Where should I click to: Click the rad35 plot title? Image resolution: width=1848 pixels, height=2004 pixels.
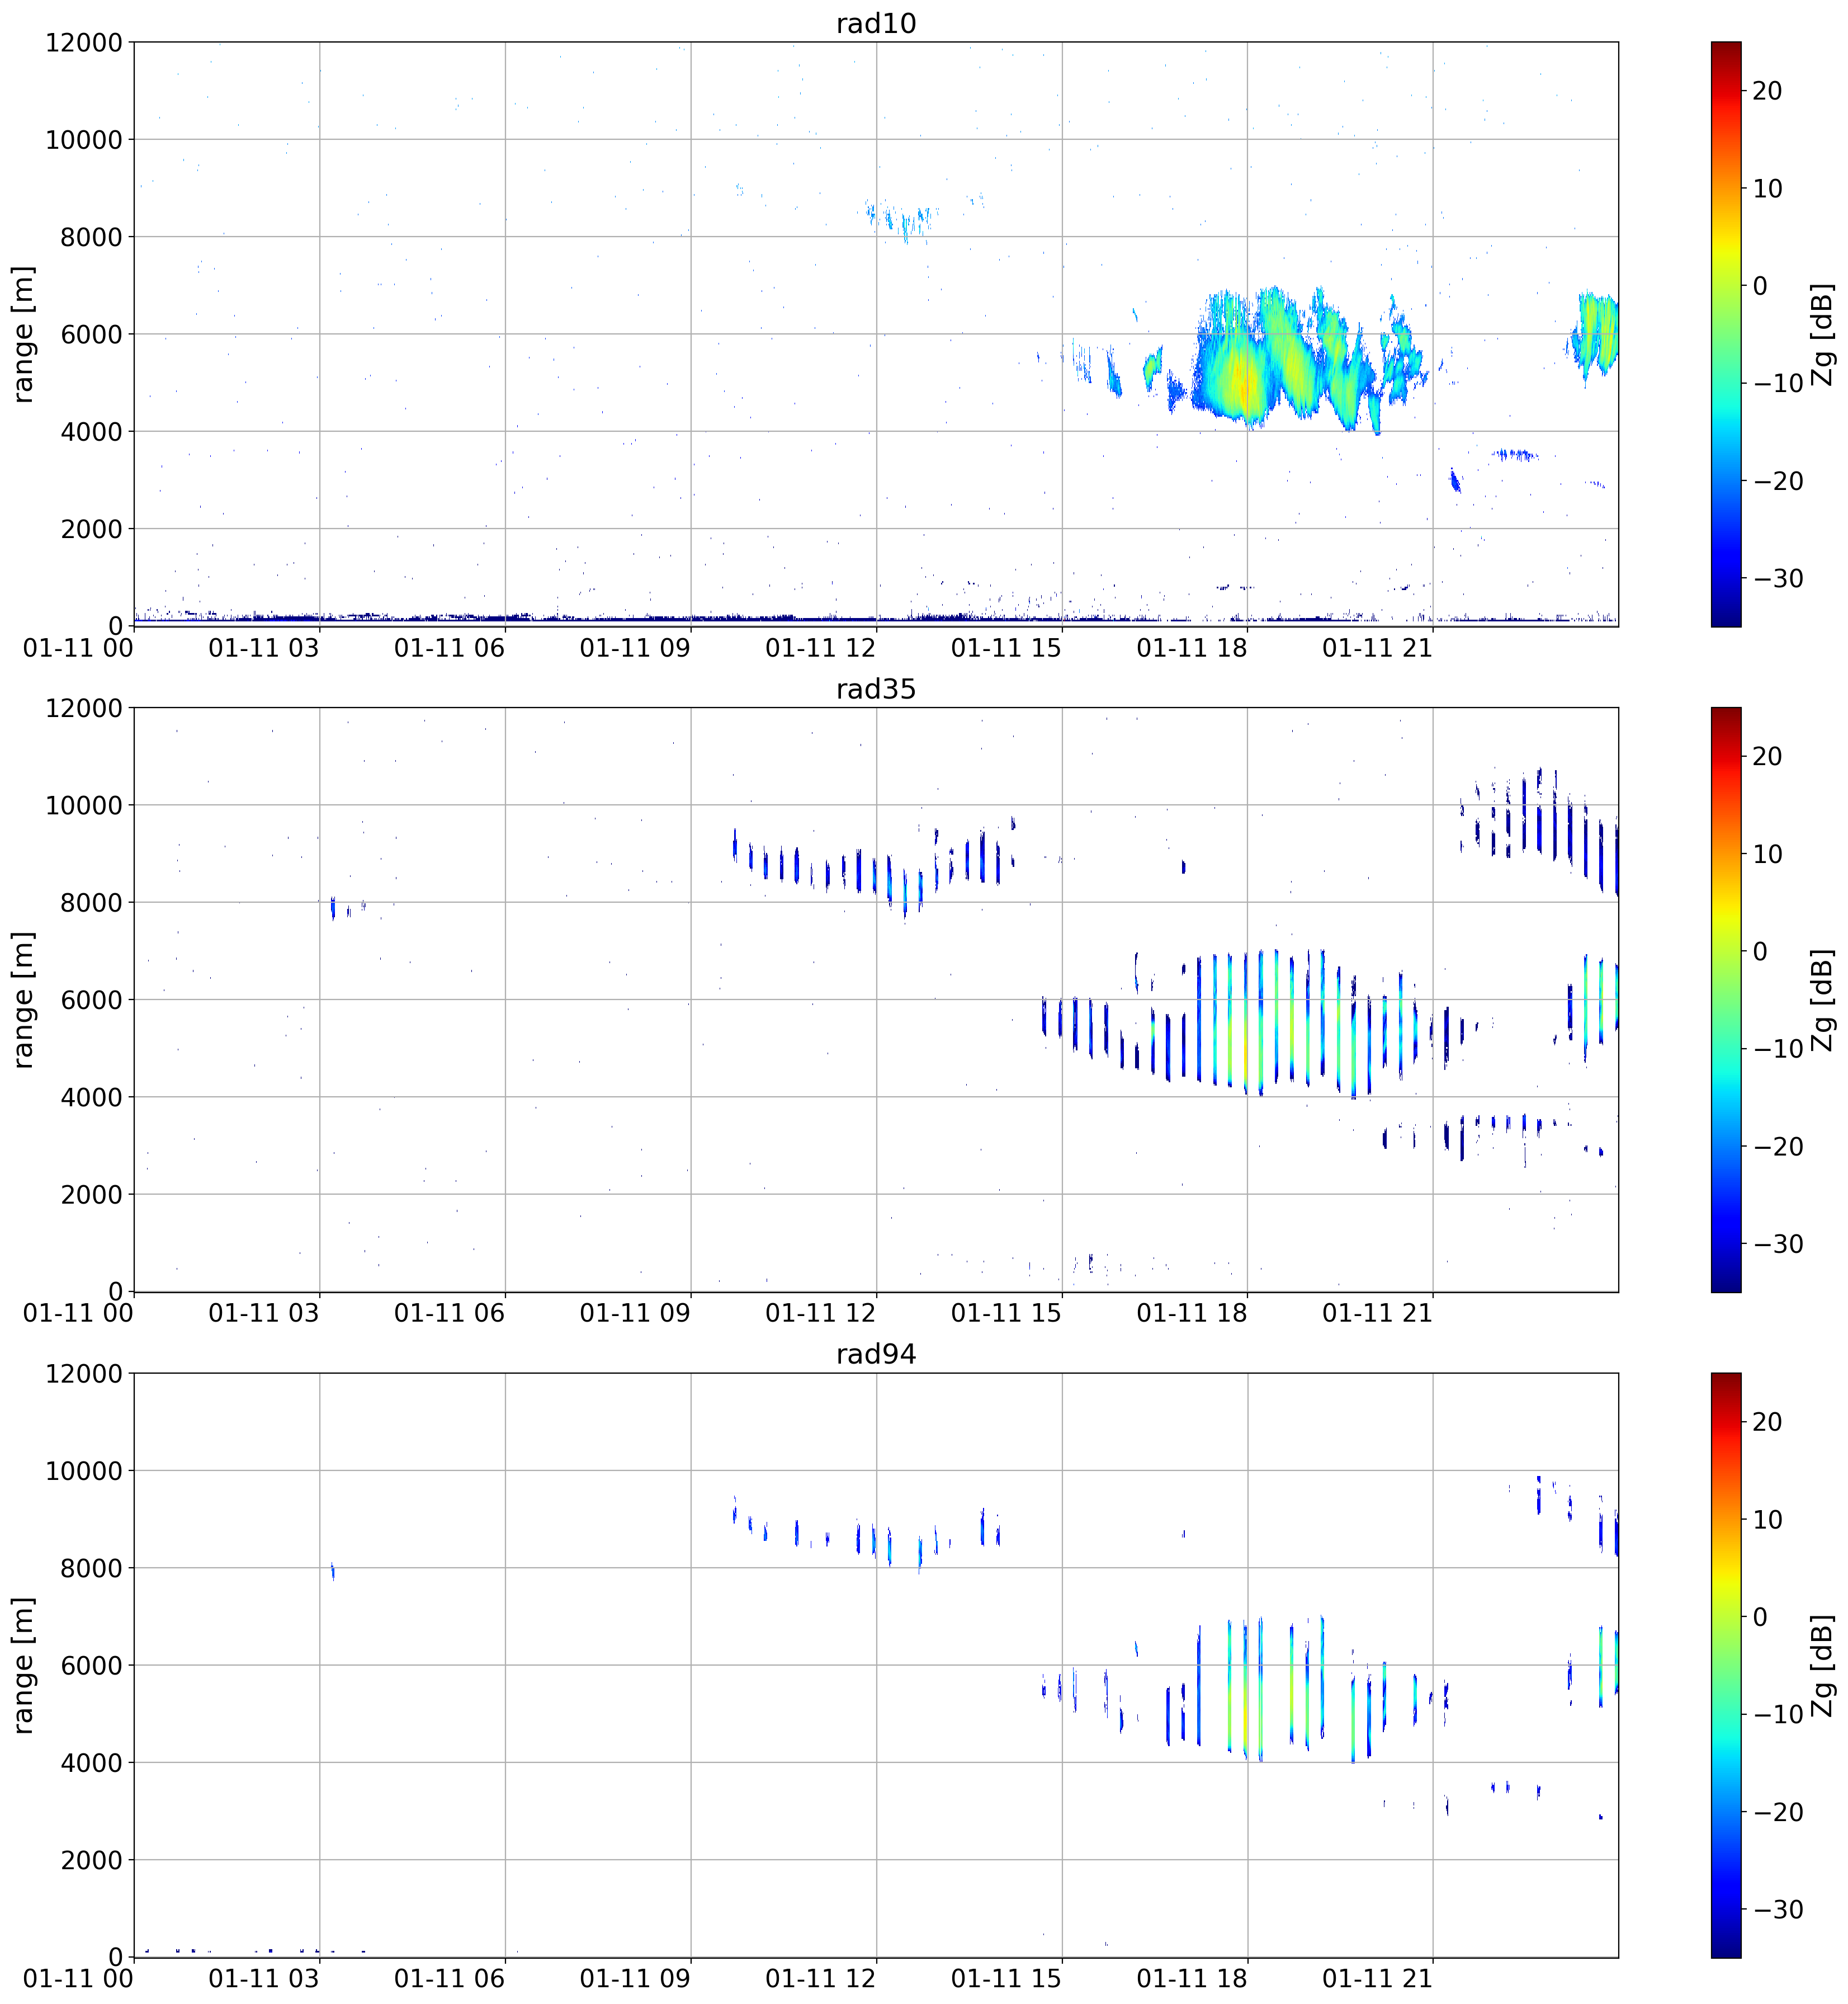[x=876, y=689]
